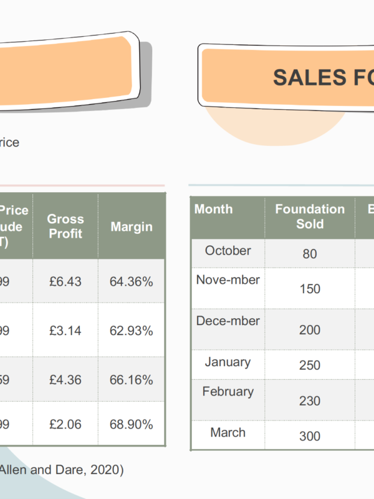Click the Margin column header

pyautogui.click(x=132, y=226)
